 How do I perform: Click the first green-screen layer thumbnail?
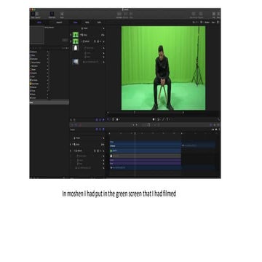click(76, 35)
